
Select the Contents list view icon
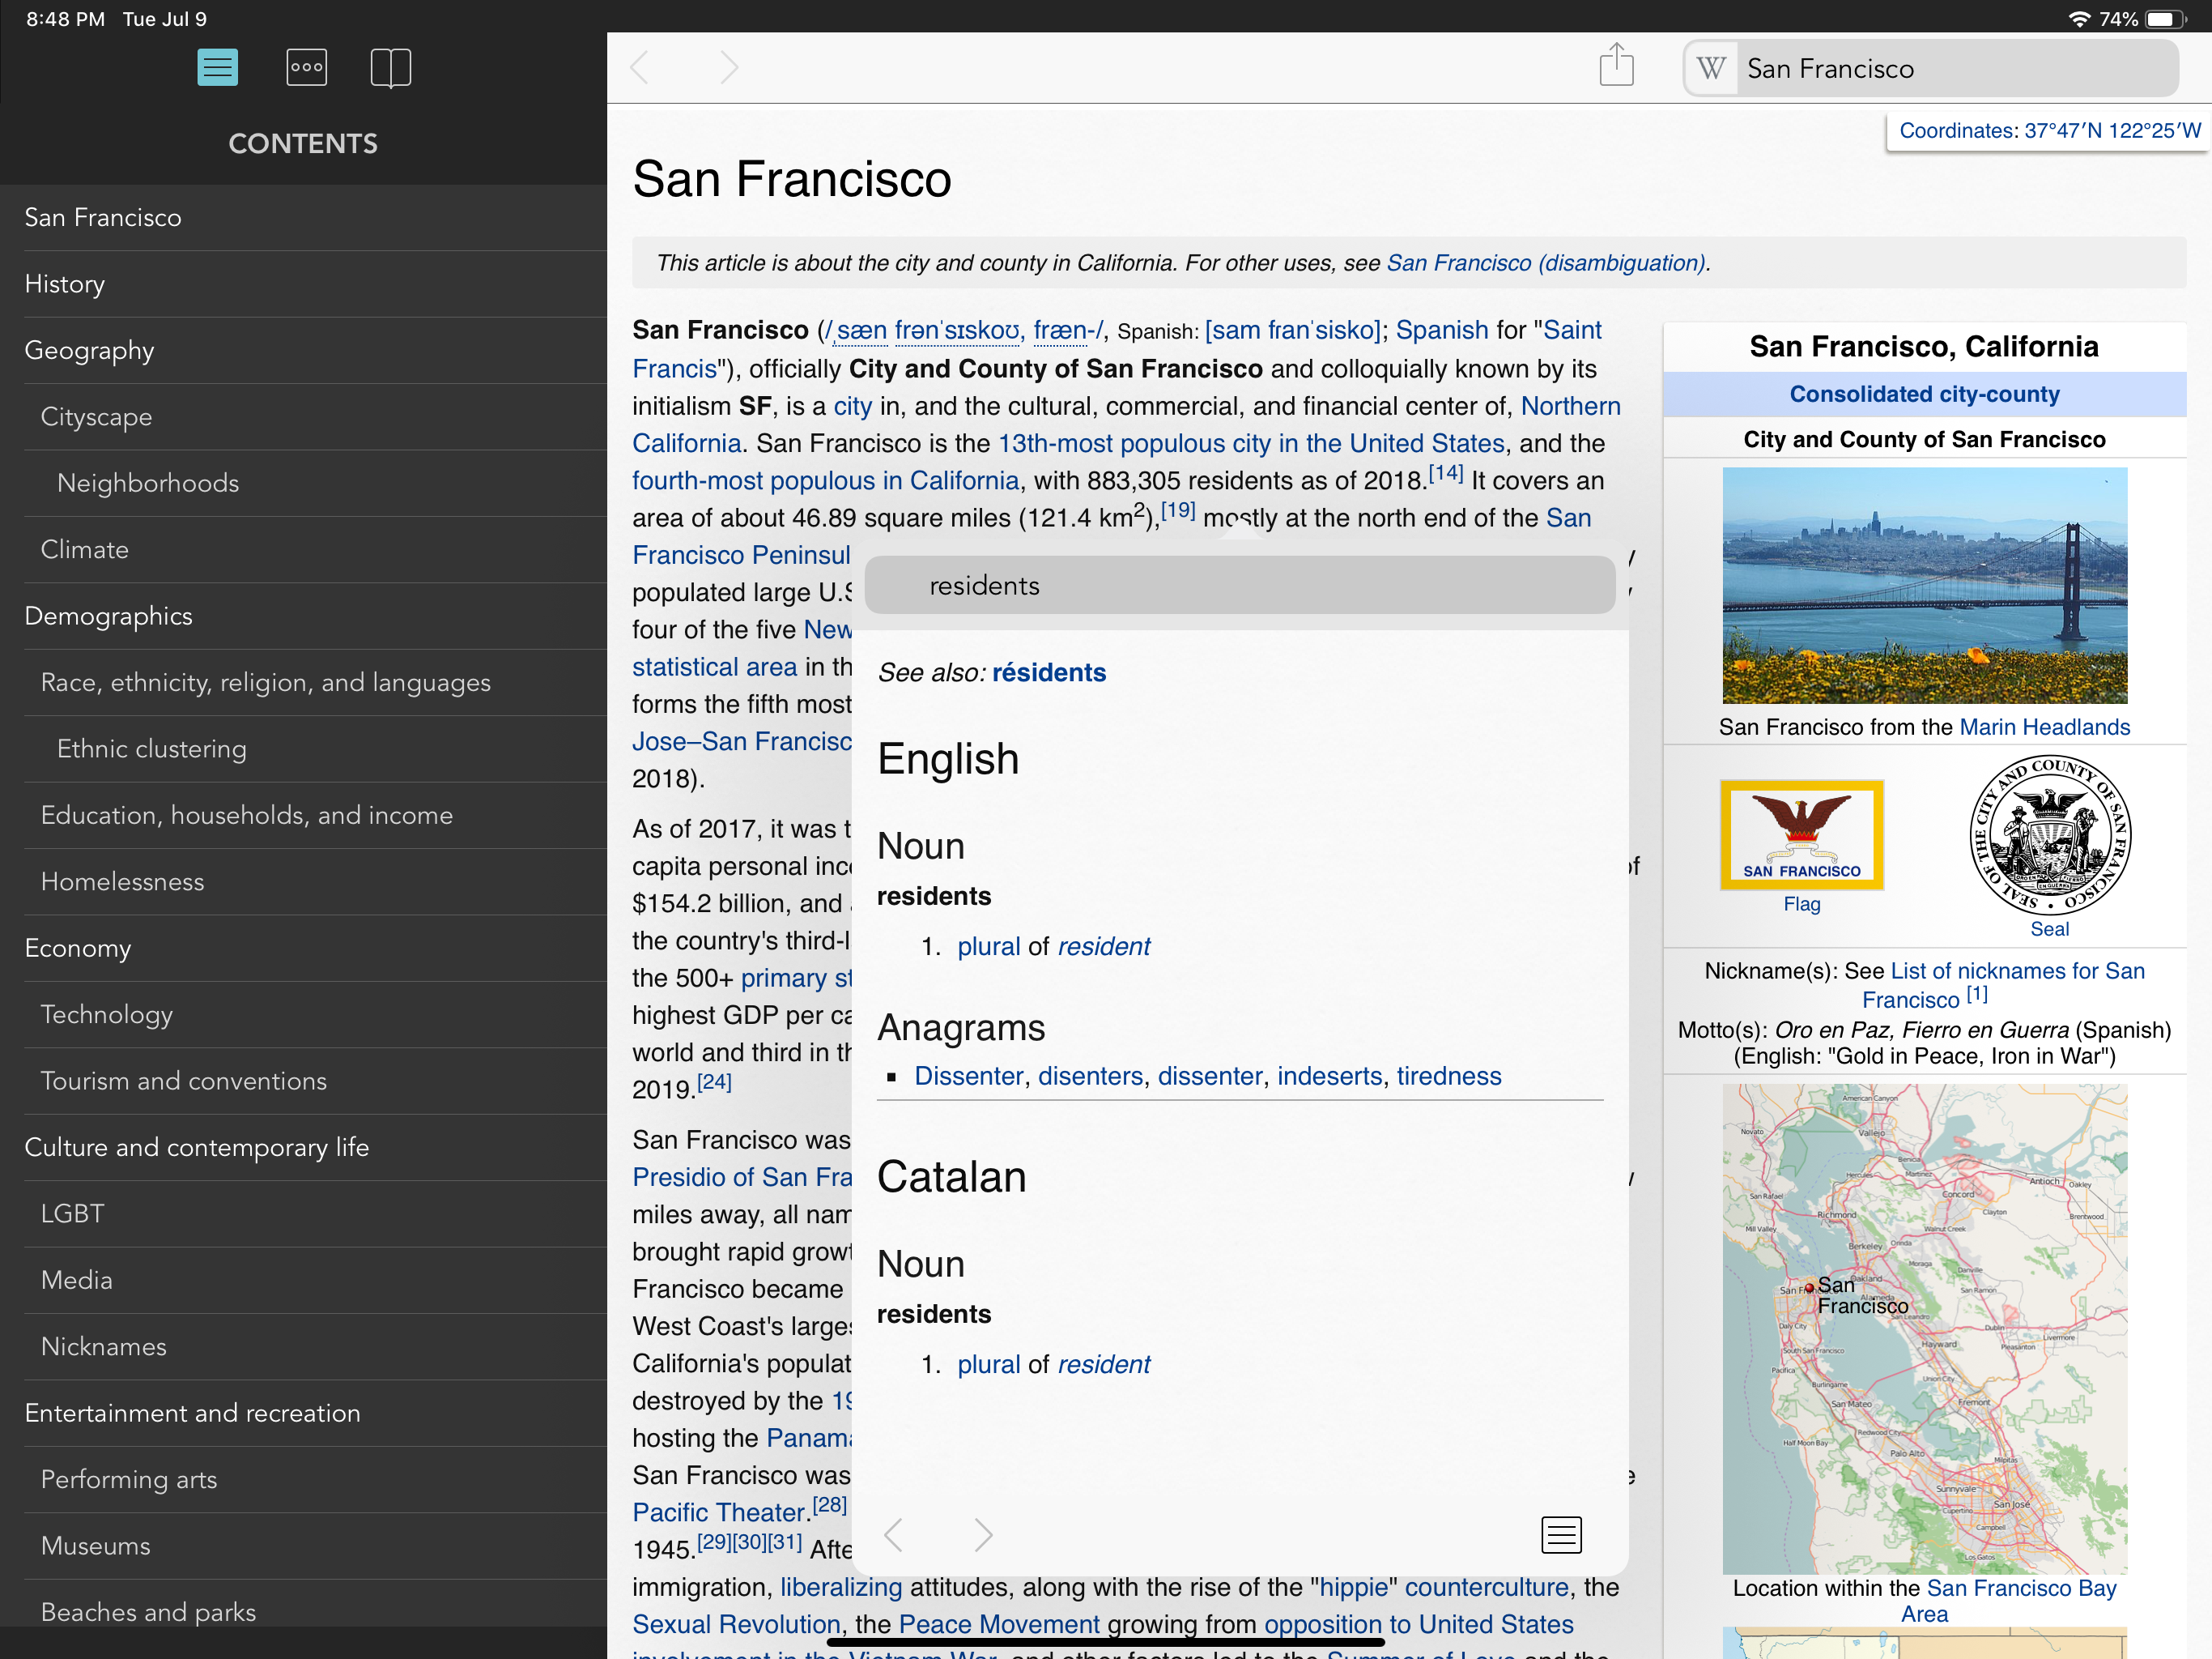click(x=217, y=67)
